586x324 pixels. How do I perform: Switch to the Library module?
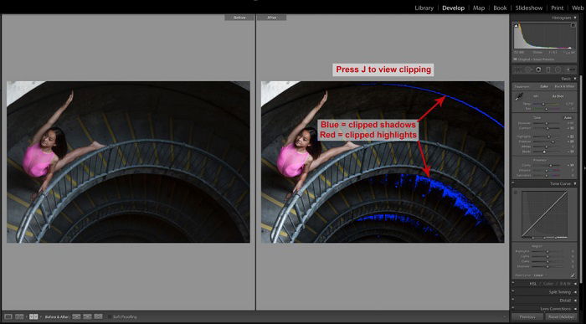424,8
